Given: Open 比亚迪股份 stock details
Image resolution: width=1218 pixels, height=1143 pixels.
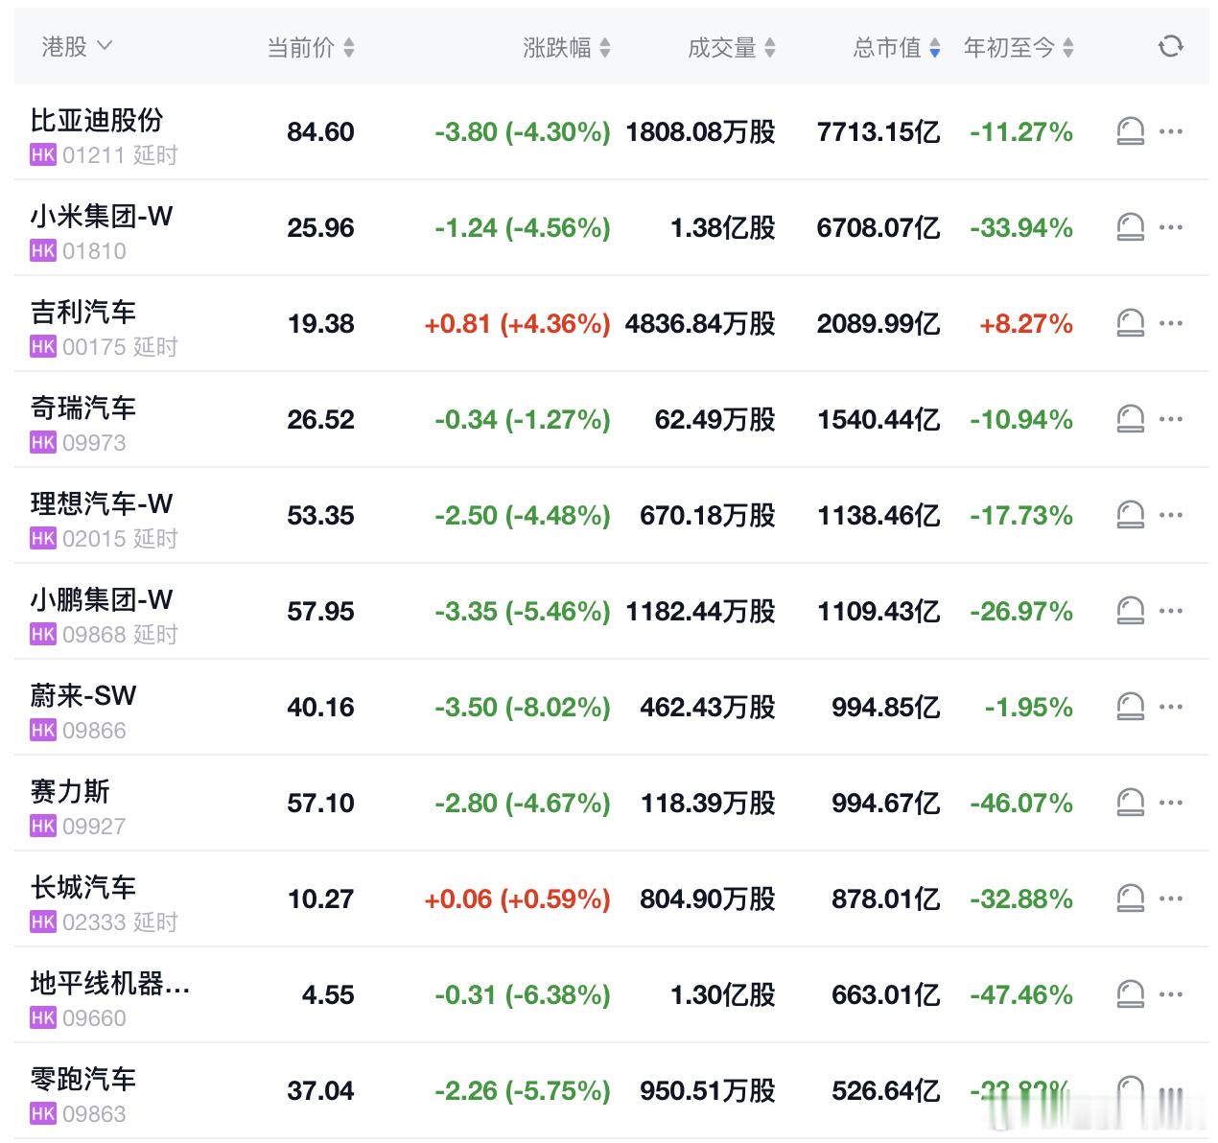Looking at the screenshot, I should click(97, 120).
